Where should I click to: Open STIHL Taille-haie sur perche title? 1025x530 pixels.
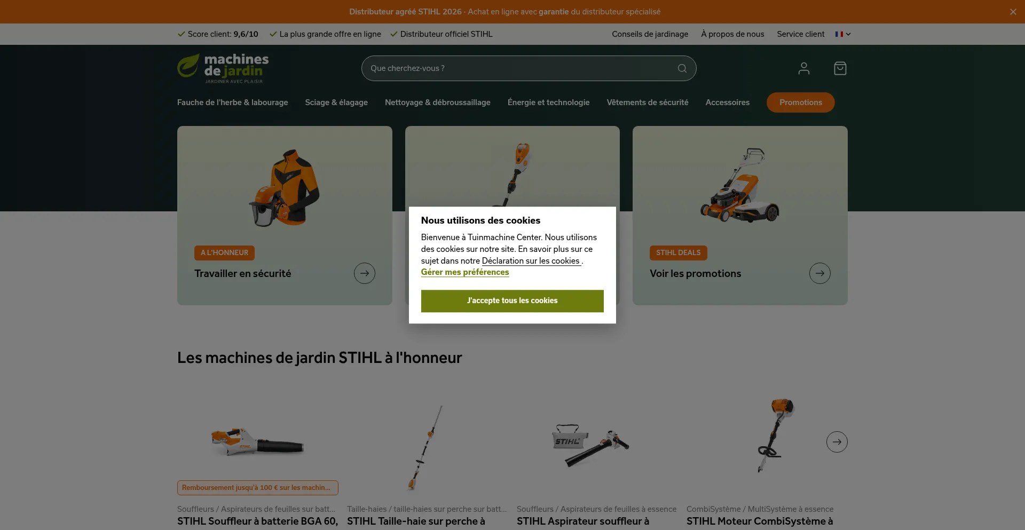(x=416, y=521)
